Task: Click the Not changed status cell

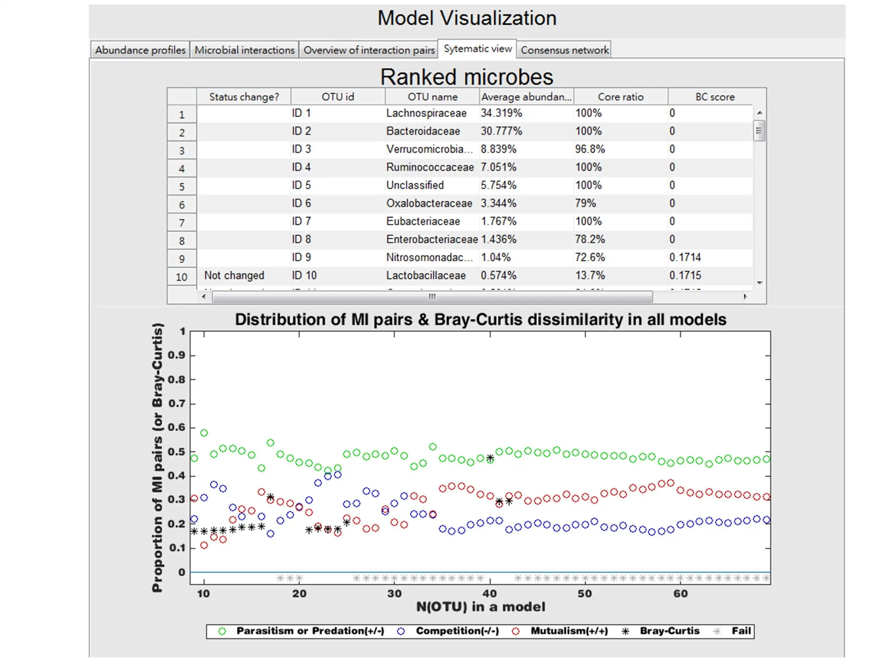Action: [244, 275]
